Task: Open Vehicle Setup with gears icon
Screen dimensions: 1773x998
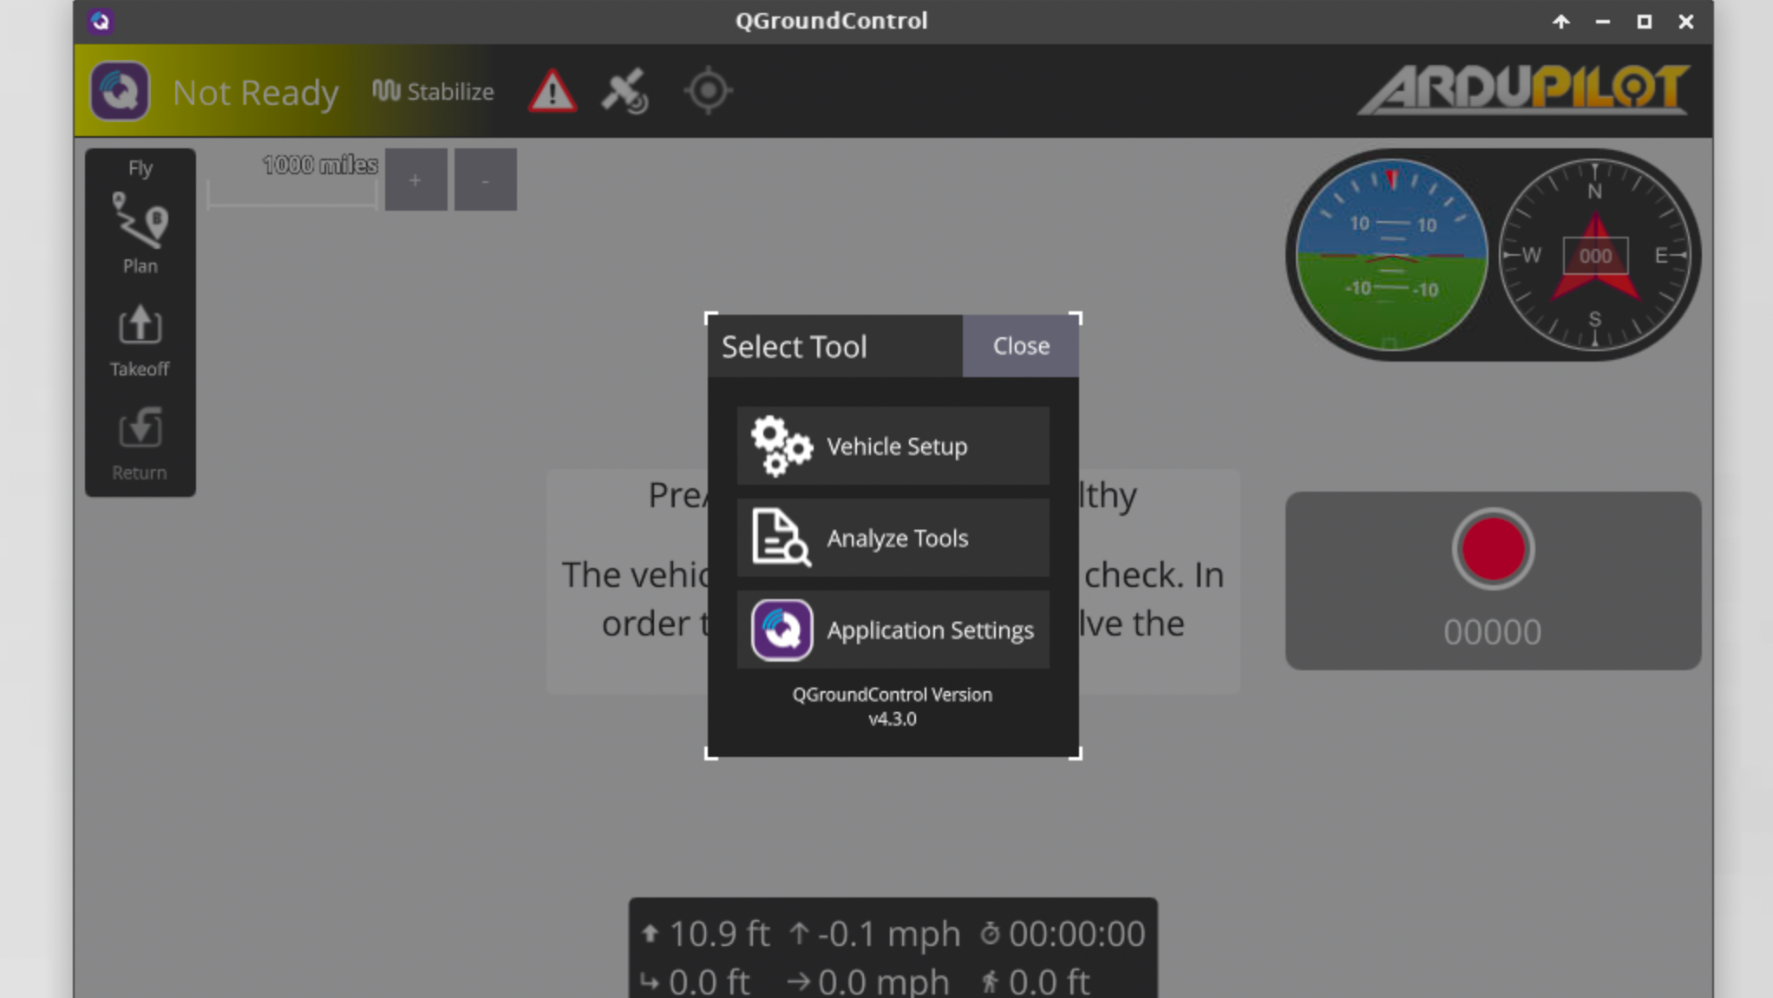Action: pyautogui.click(x=893, y=446)
